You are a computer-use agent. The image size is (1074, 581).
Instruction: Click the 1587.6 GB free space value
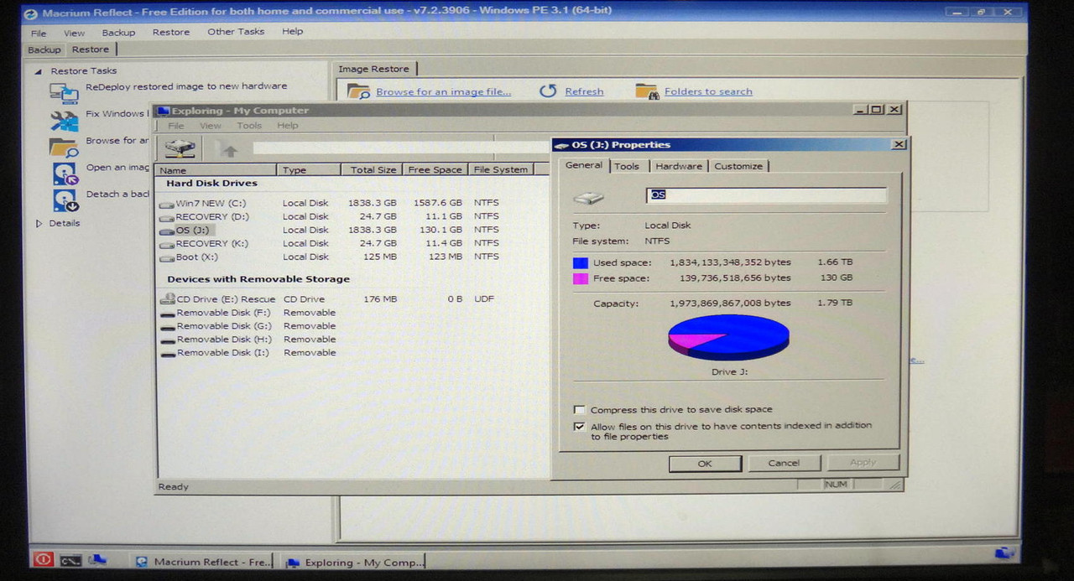coord(438,203)
